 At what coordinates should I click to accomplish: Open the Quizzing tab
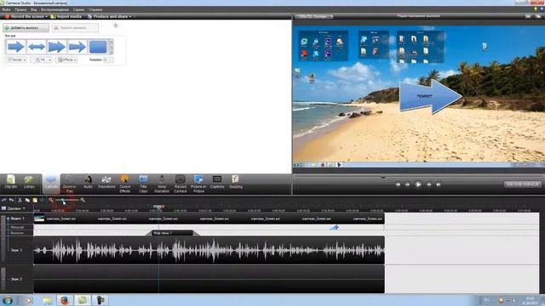[236, 182]
